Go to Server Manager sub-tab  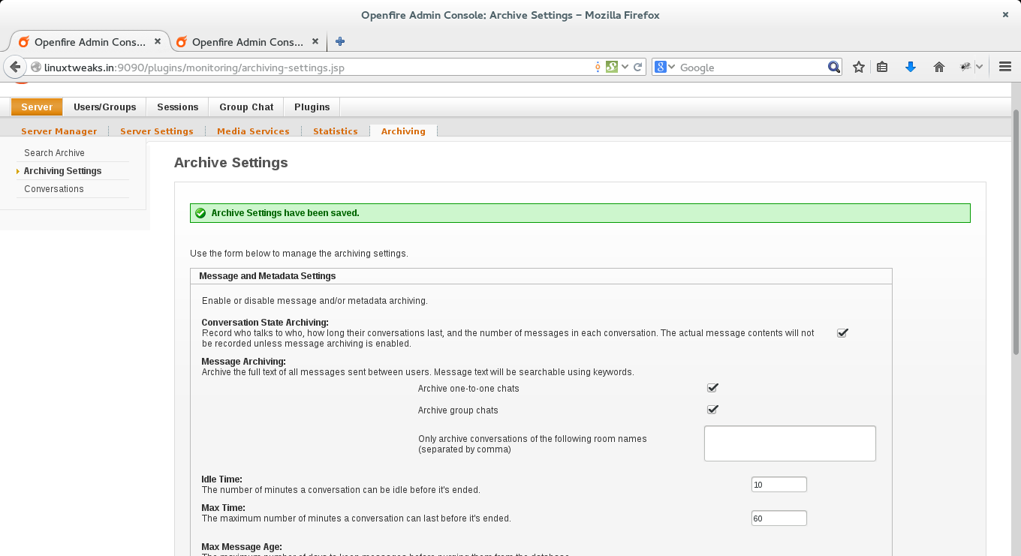[59, 131]
